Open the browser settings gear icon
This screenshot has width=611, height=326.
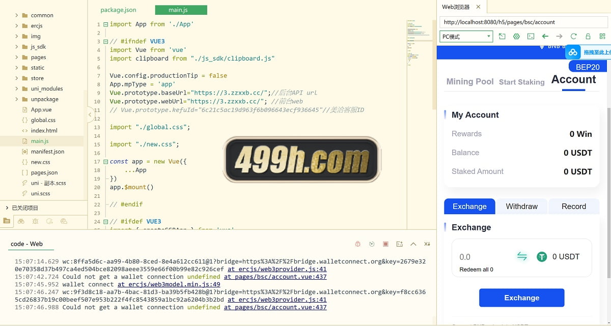516,37
